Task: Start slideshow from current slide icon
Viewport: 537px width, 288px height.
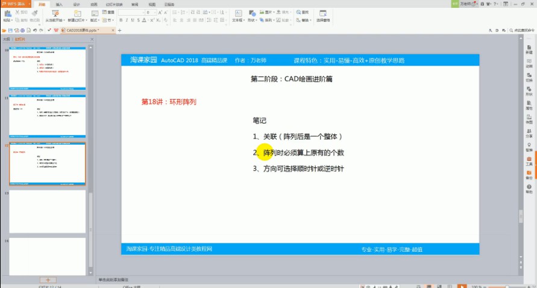Action: click(x=55, y=14)
